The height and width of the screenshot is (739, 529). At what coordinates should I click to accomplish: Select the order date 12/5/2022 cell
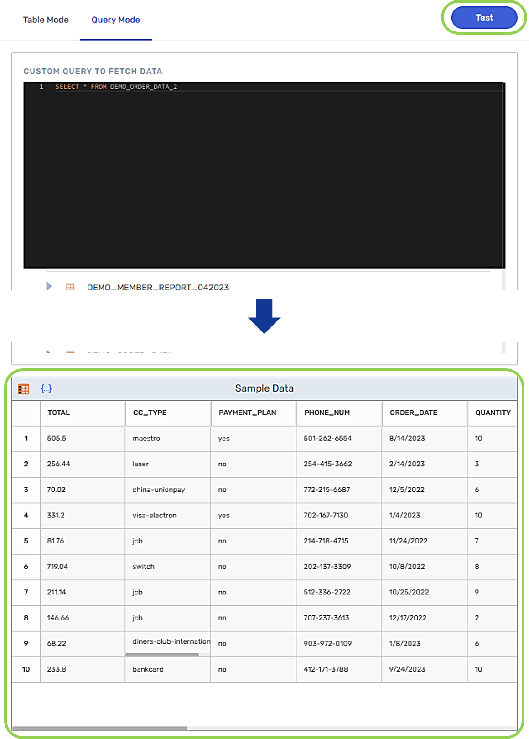pyautogui.click(x=425, y=490)
